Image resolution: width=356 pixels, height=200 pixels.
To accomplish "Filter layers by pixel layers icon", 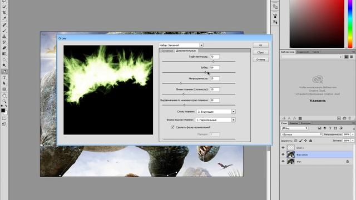I will 319,128.
